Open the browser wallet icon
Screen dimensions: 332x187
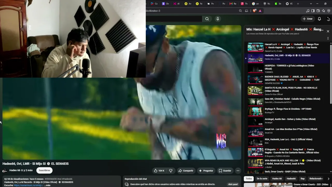(318, 11)
